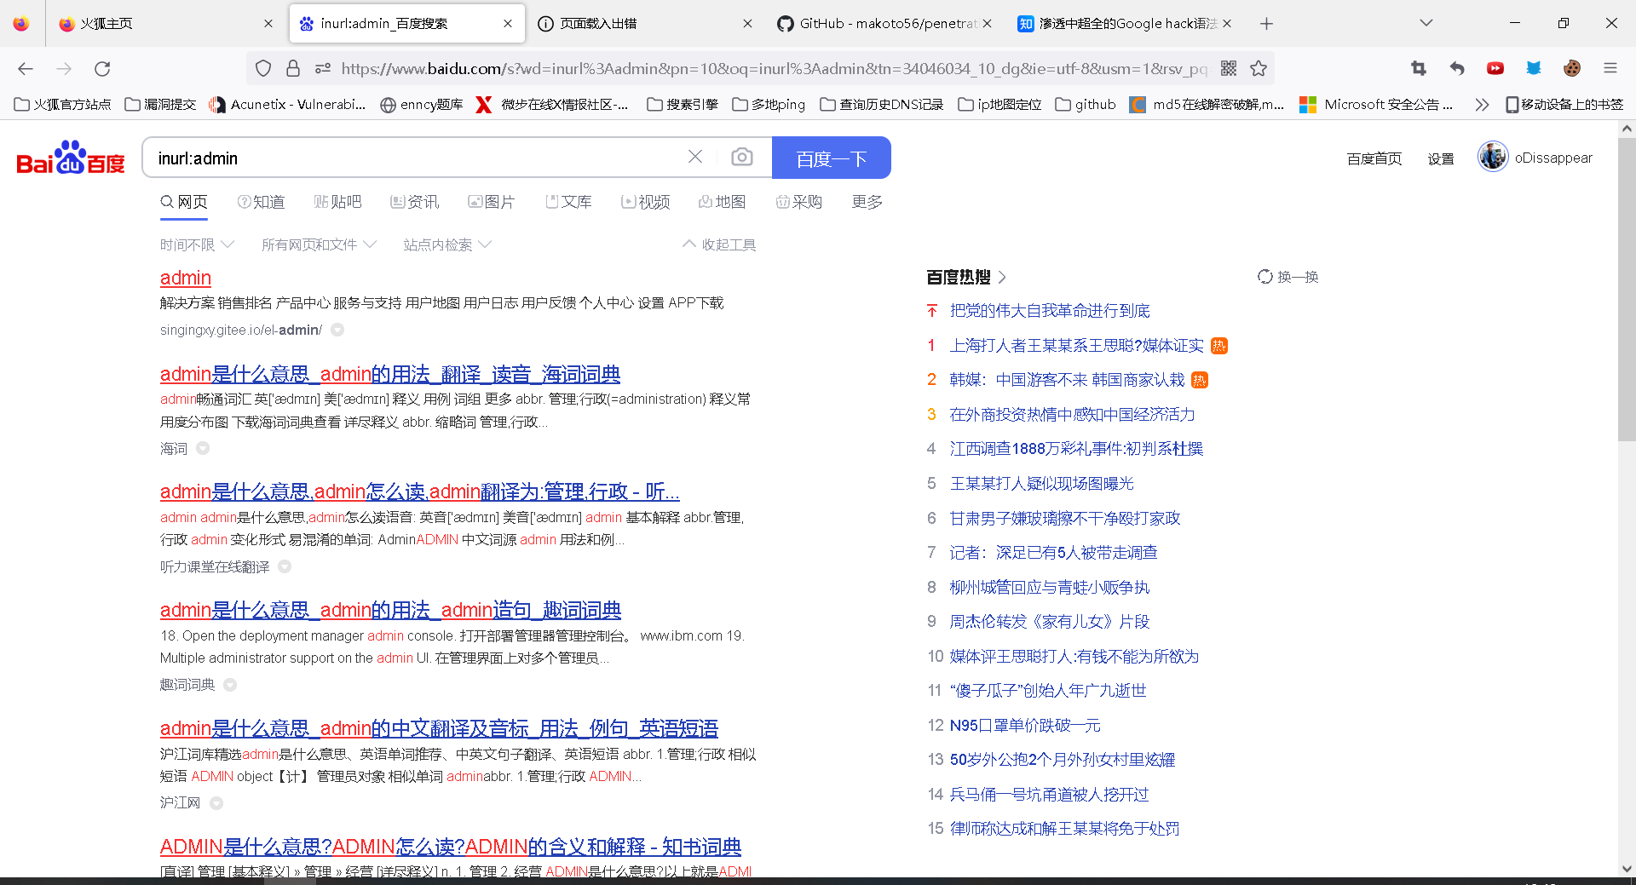Click the 百度一下 search button
The height and width of the screenshot is (885, 1636).
point(831,158)
